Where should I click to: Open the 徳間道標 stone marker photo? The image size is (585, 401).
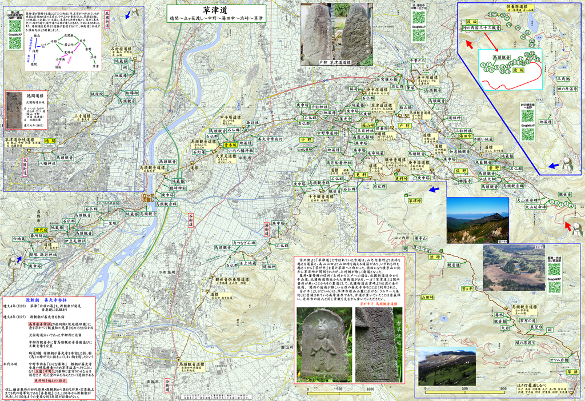coord(14,110)
